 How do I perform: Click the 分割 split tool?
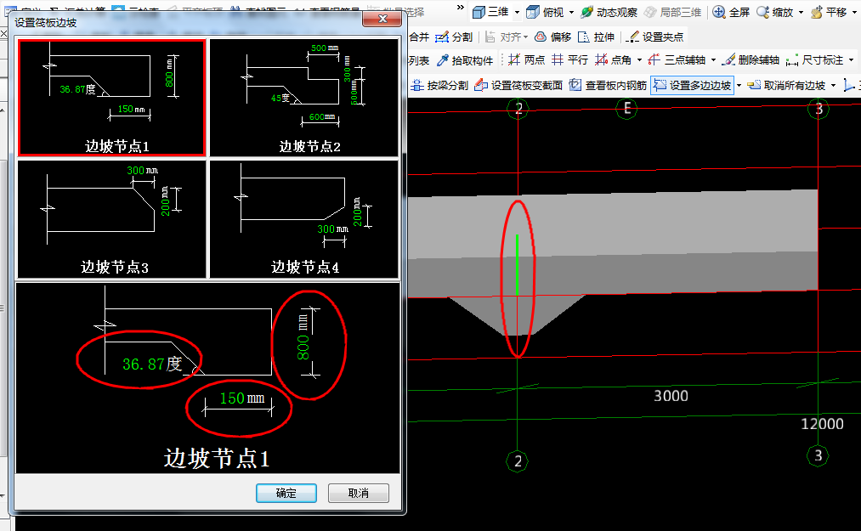coord(454,37)
